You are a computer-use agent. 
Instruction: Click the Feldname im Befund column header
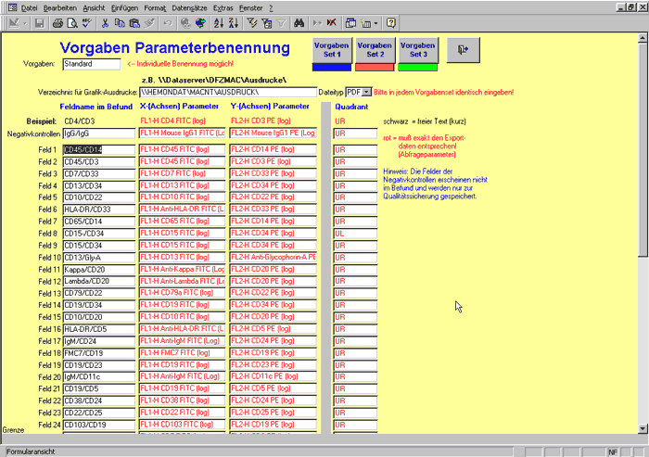[x=96, y=107]
